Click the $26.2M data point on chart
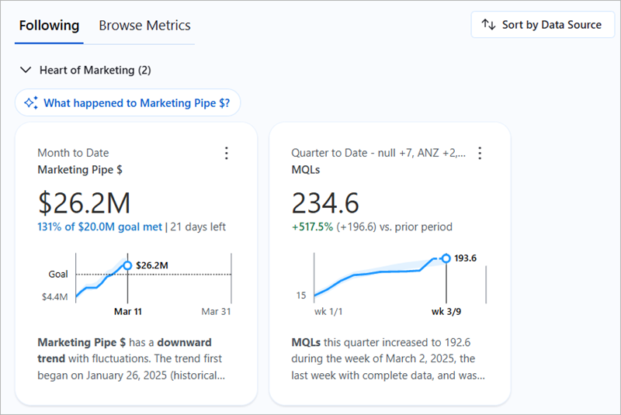 point(127,265)
